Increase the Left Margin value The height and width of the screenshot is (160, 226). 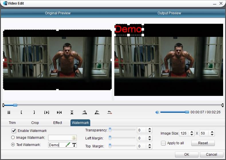click(x=150, y=137)
